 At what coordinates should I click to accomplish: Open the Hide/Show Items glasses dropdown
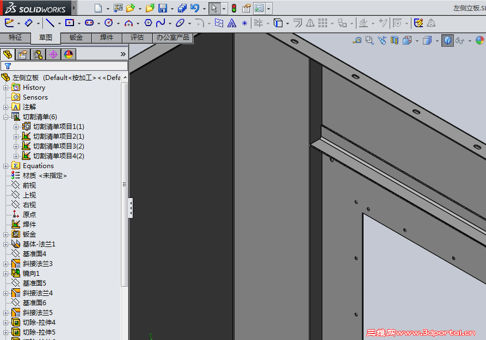(470, 41)
